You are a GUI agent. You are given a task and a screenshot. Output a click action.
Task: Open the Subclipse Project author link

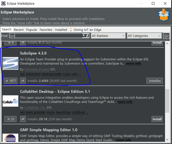(x=36, y=69)
